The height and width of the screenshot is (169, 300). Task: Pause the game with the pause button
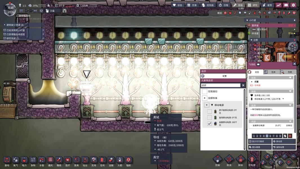[x=21, y=11]
